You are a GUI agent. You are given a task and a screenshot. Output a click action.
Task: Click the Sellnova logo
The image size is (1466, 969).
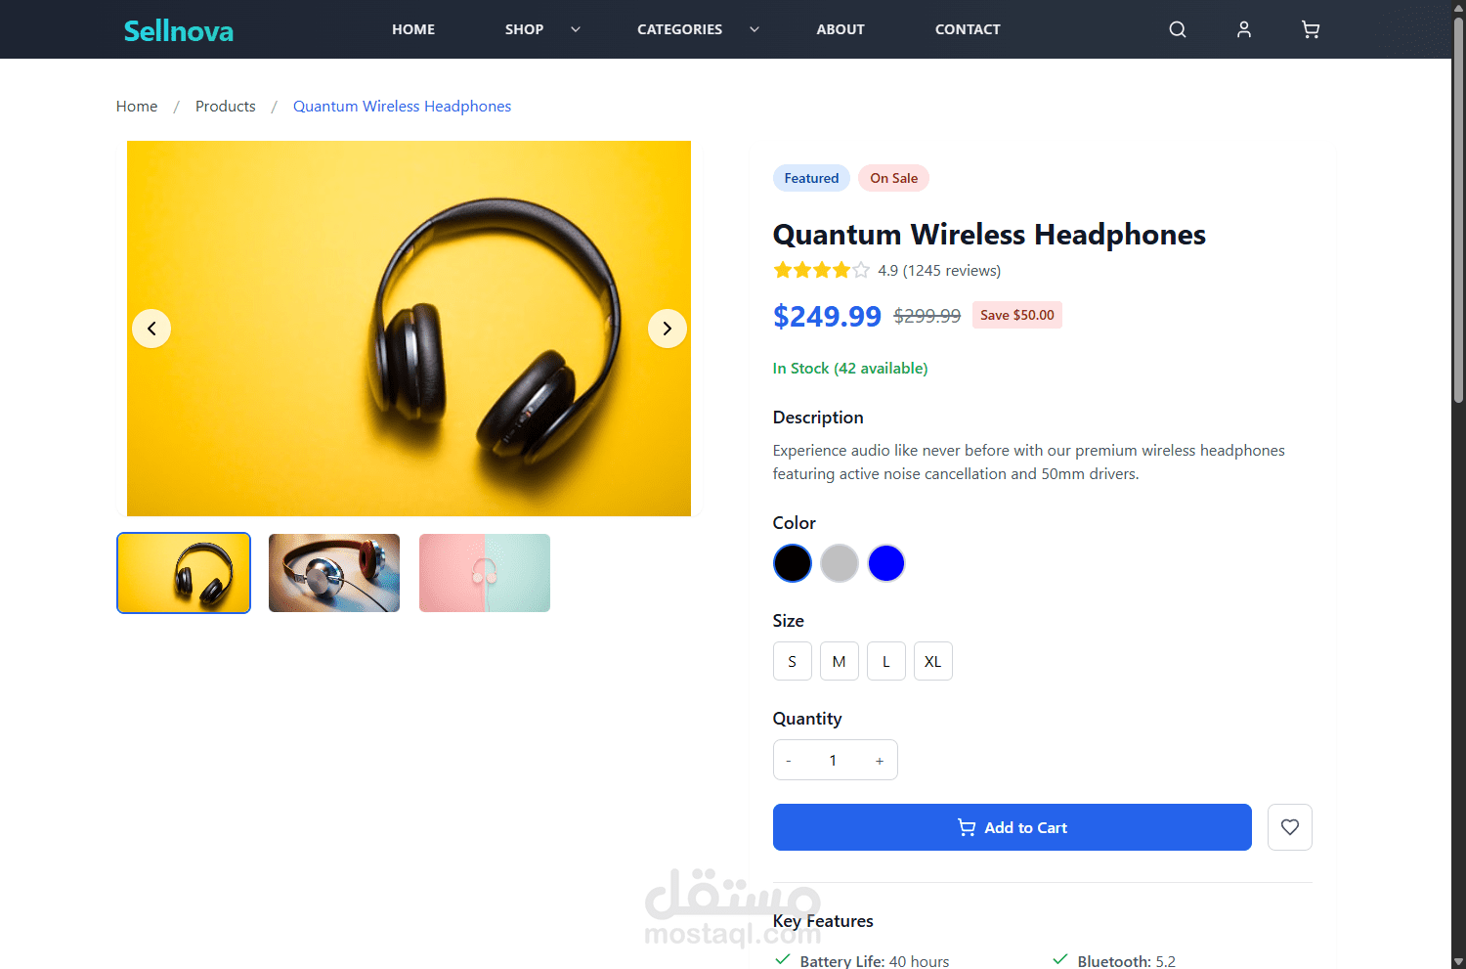click(179, 30)
